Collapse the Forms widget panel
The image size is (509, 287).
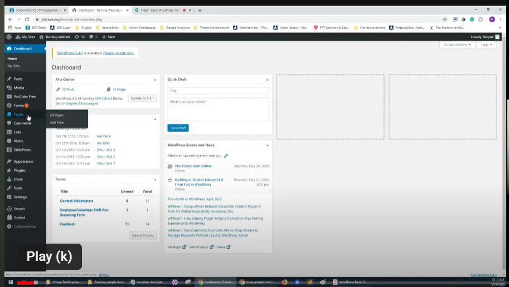pos(155,180)
